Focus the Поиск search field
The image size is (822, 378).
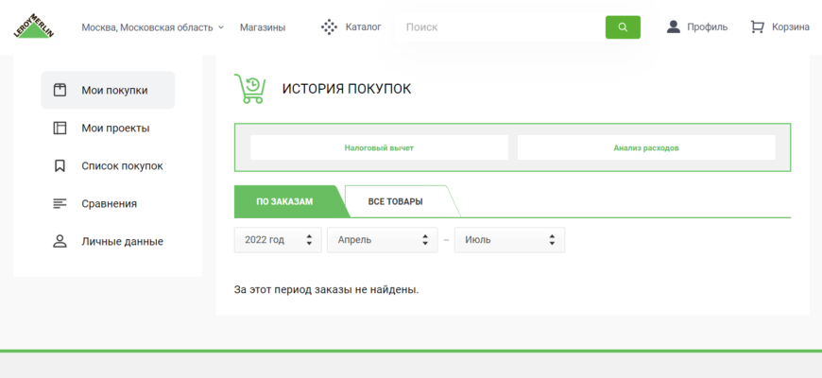(x=503, y=27)
